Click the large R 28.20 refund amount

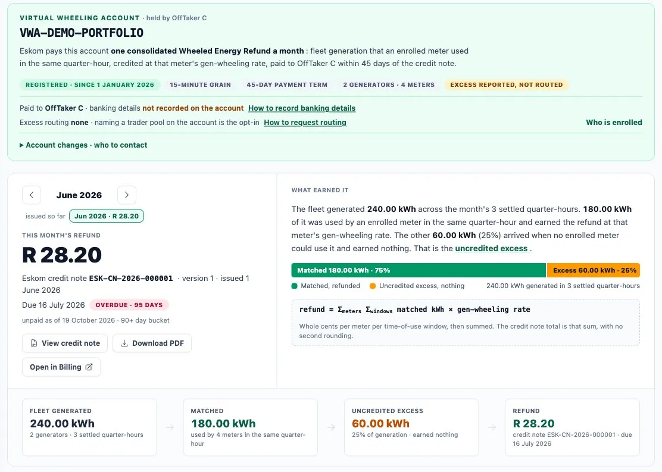click(x=62, y=255)
